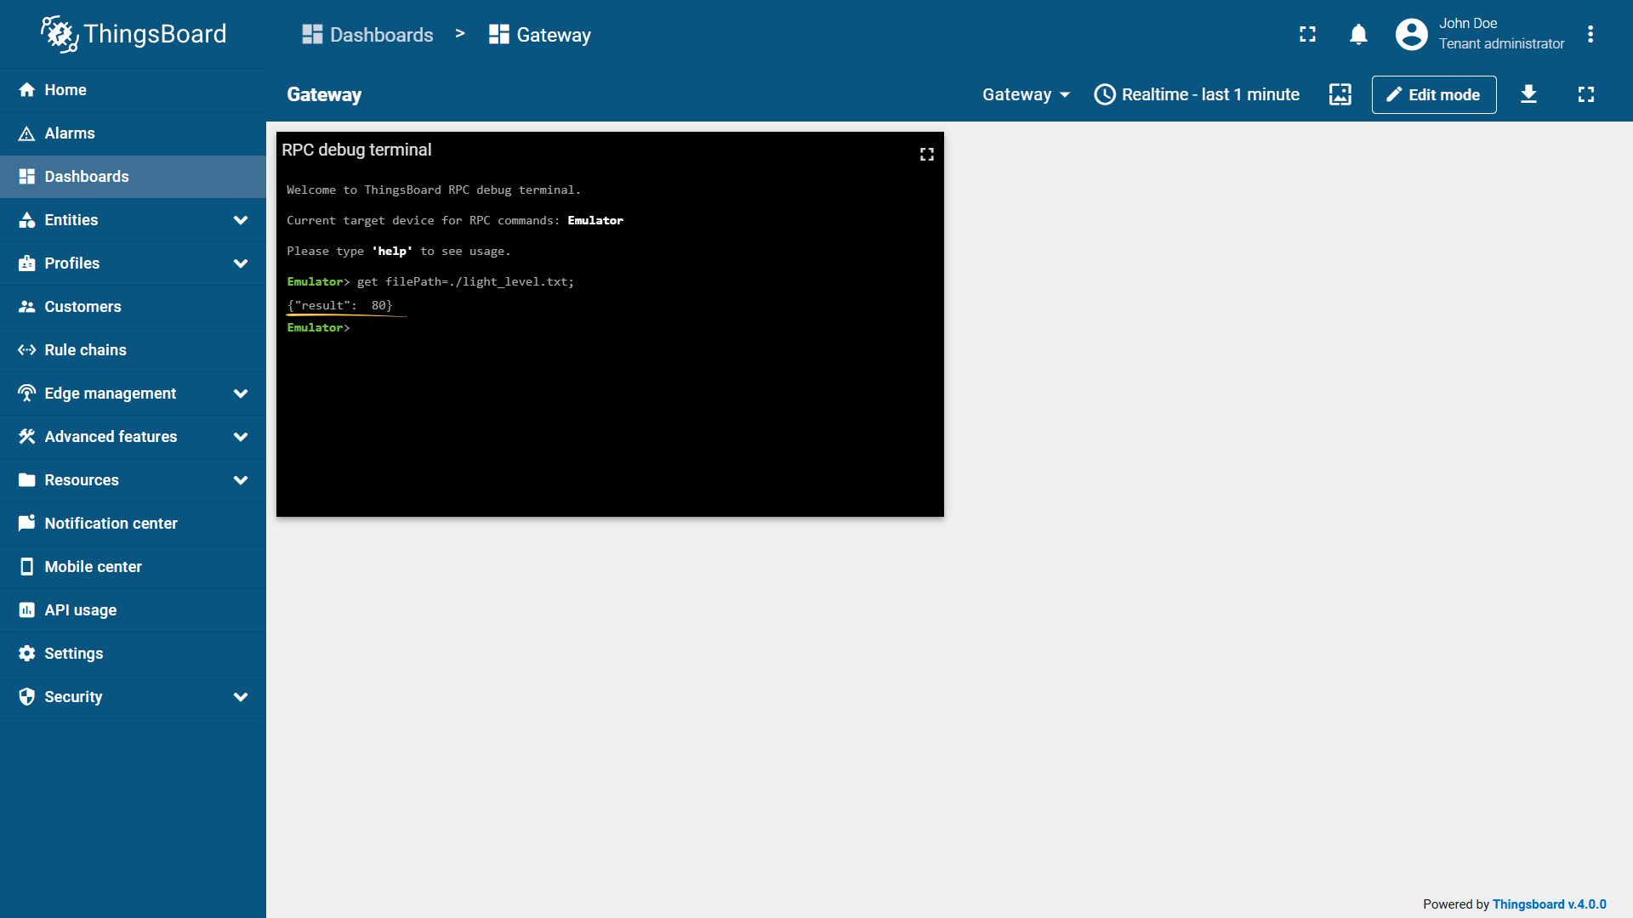This screenshot has width=1633, height=918.
Task: Open Notification center
Action: coord(111,524)
